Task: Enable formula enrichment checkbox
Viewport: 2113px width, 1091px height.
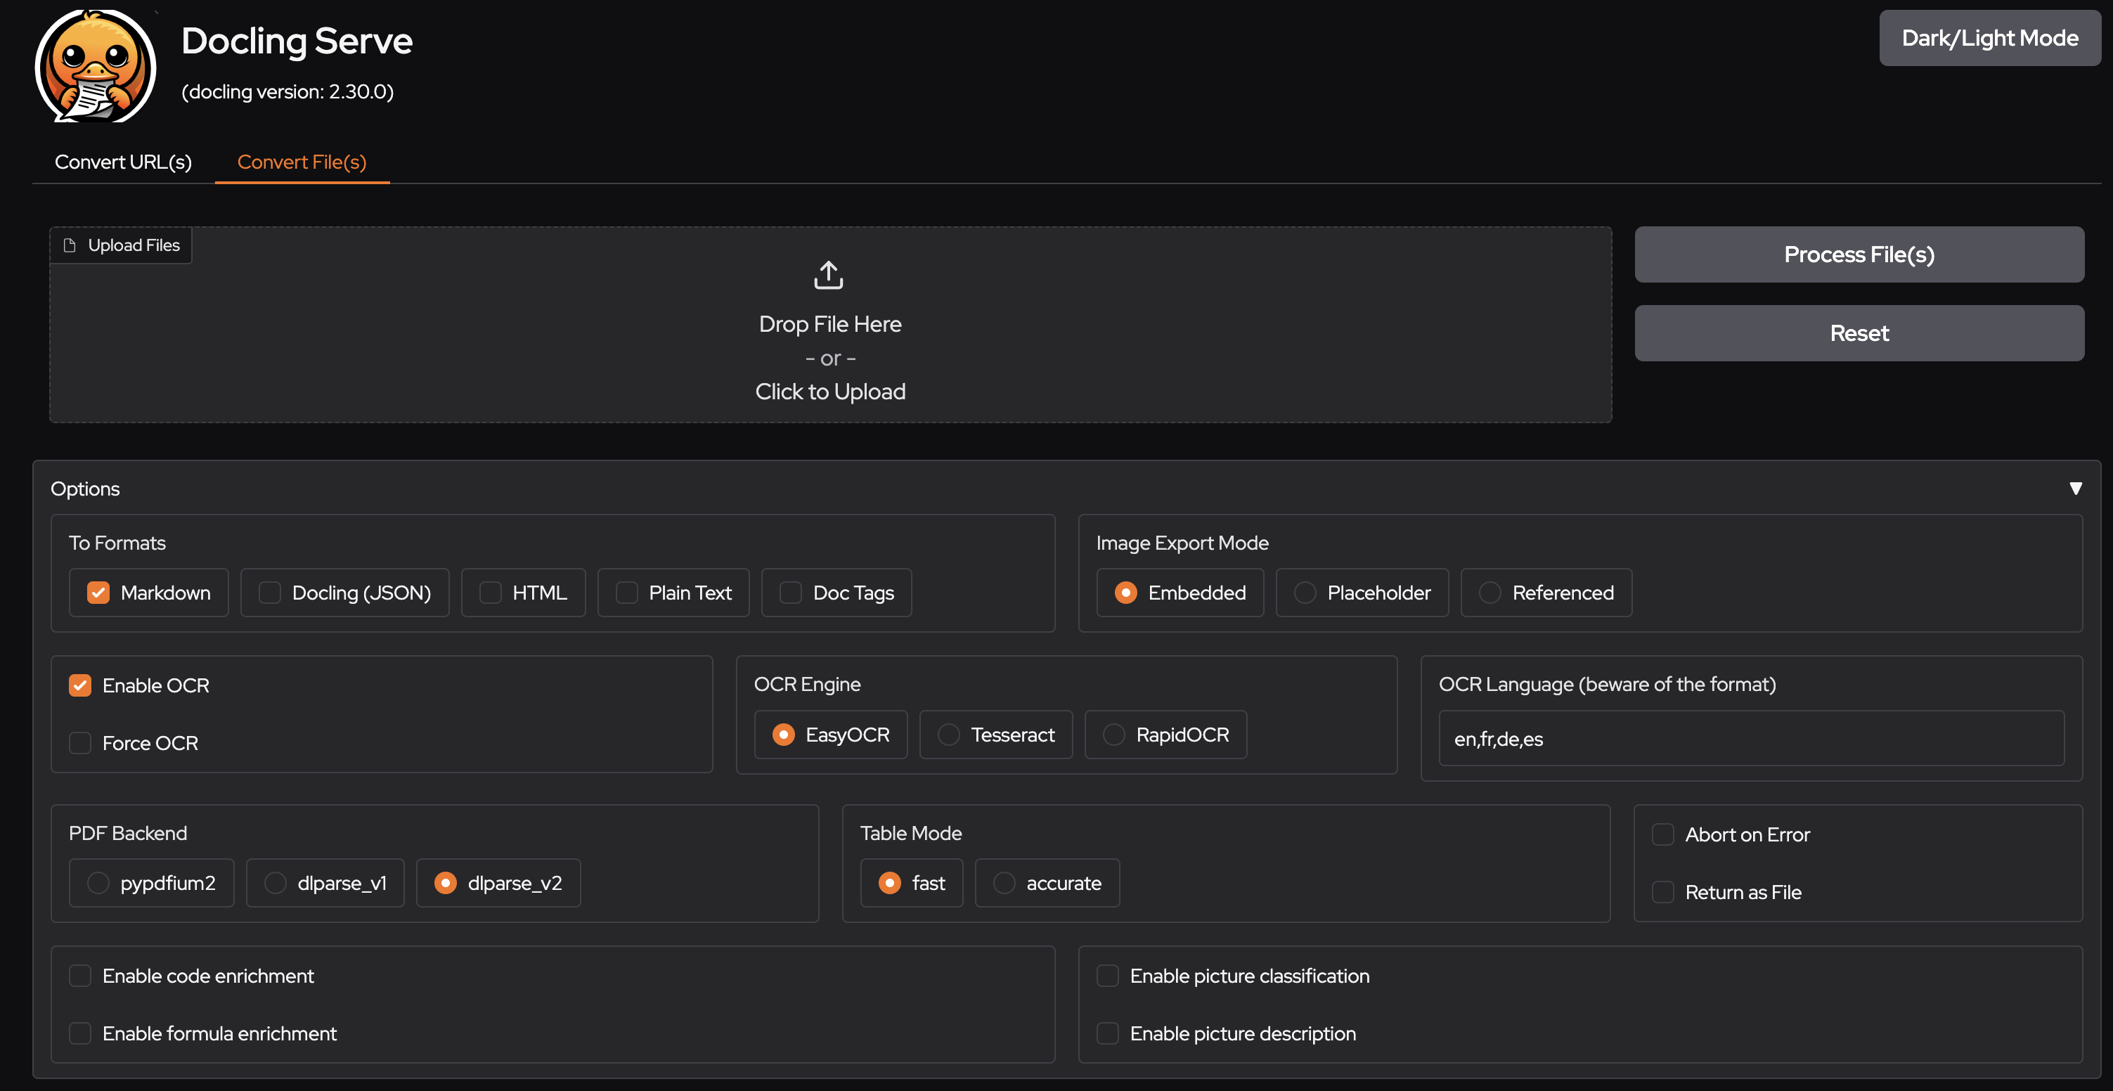Action: coord(80,1033)
